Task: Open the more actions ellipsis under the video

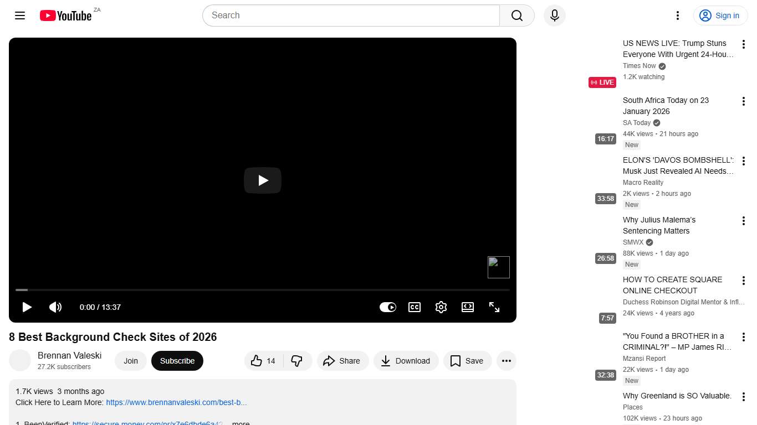Action: [506, 361]
